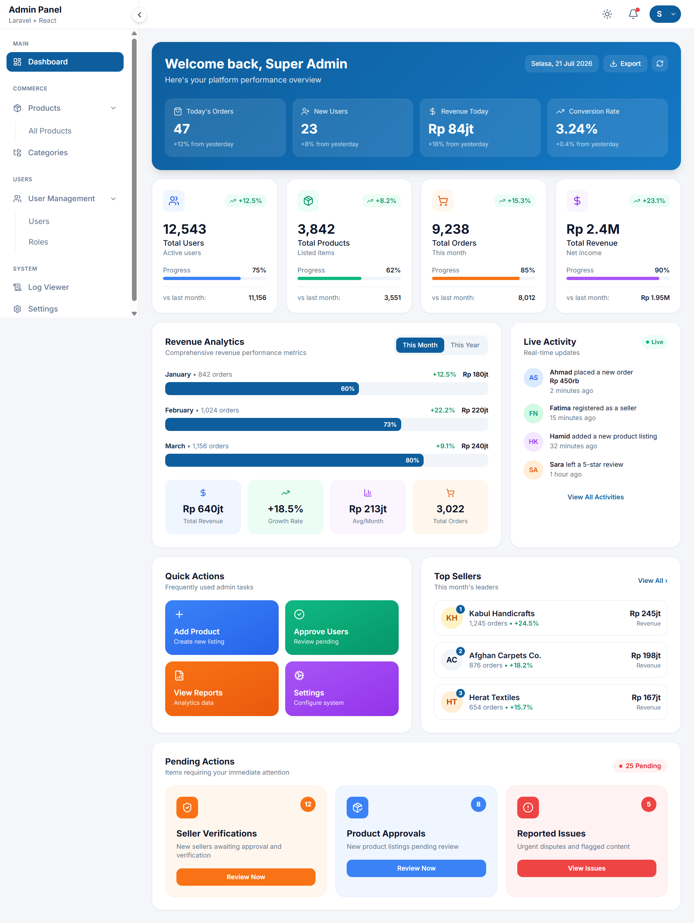Image resolution: width=694 pixels, height=923 pixels.
Task: Click the Total Orders 85% progress bar
Action: [484, 278]
